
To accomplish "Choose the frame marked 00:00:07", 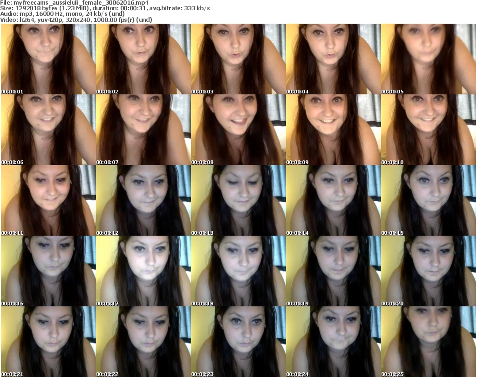I will click(x=143, y=130).
